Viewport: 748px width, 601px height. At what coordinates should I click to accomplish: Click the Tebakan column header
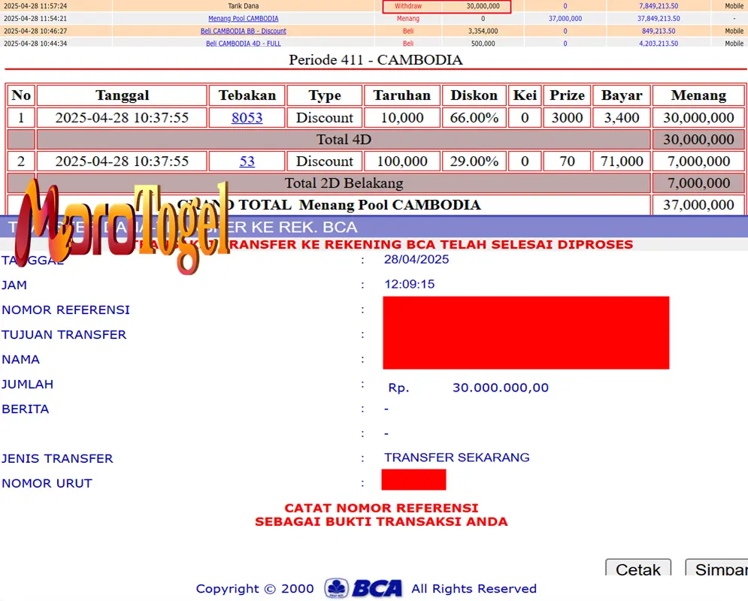(247, 95)
